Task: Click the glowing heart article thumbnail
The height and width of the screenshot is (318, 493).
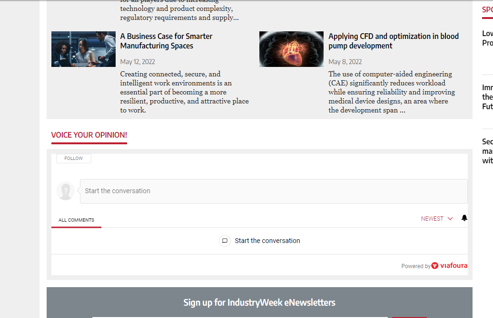Action: point(291,49)
